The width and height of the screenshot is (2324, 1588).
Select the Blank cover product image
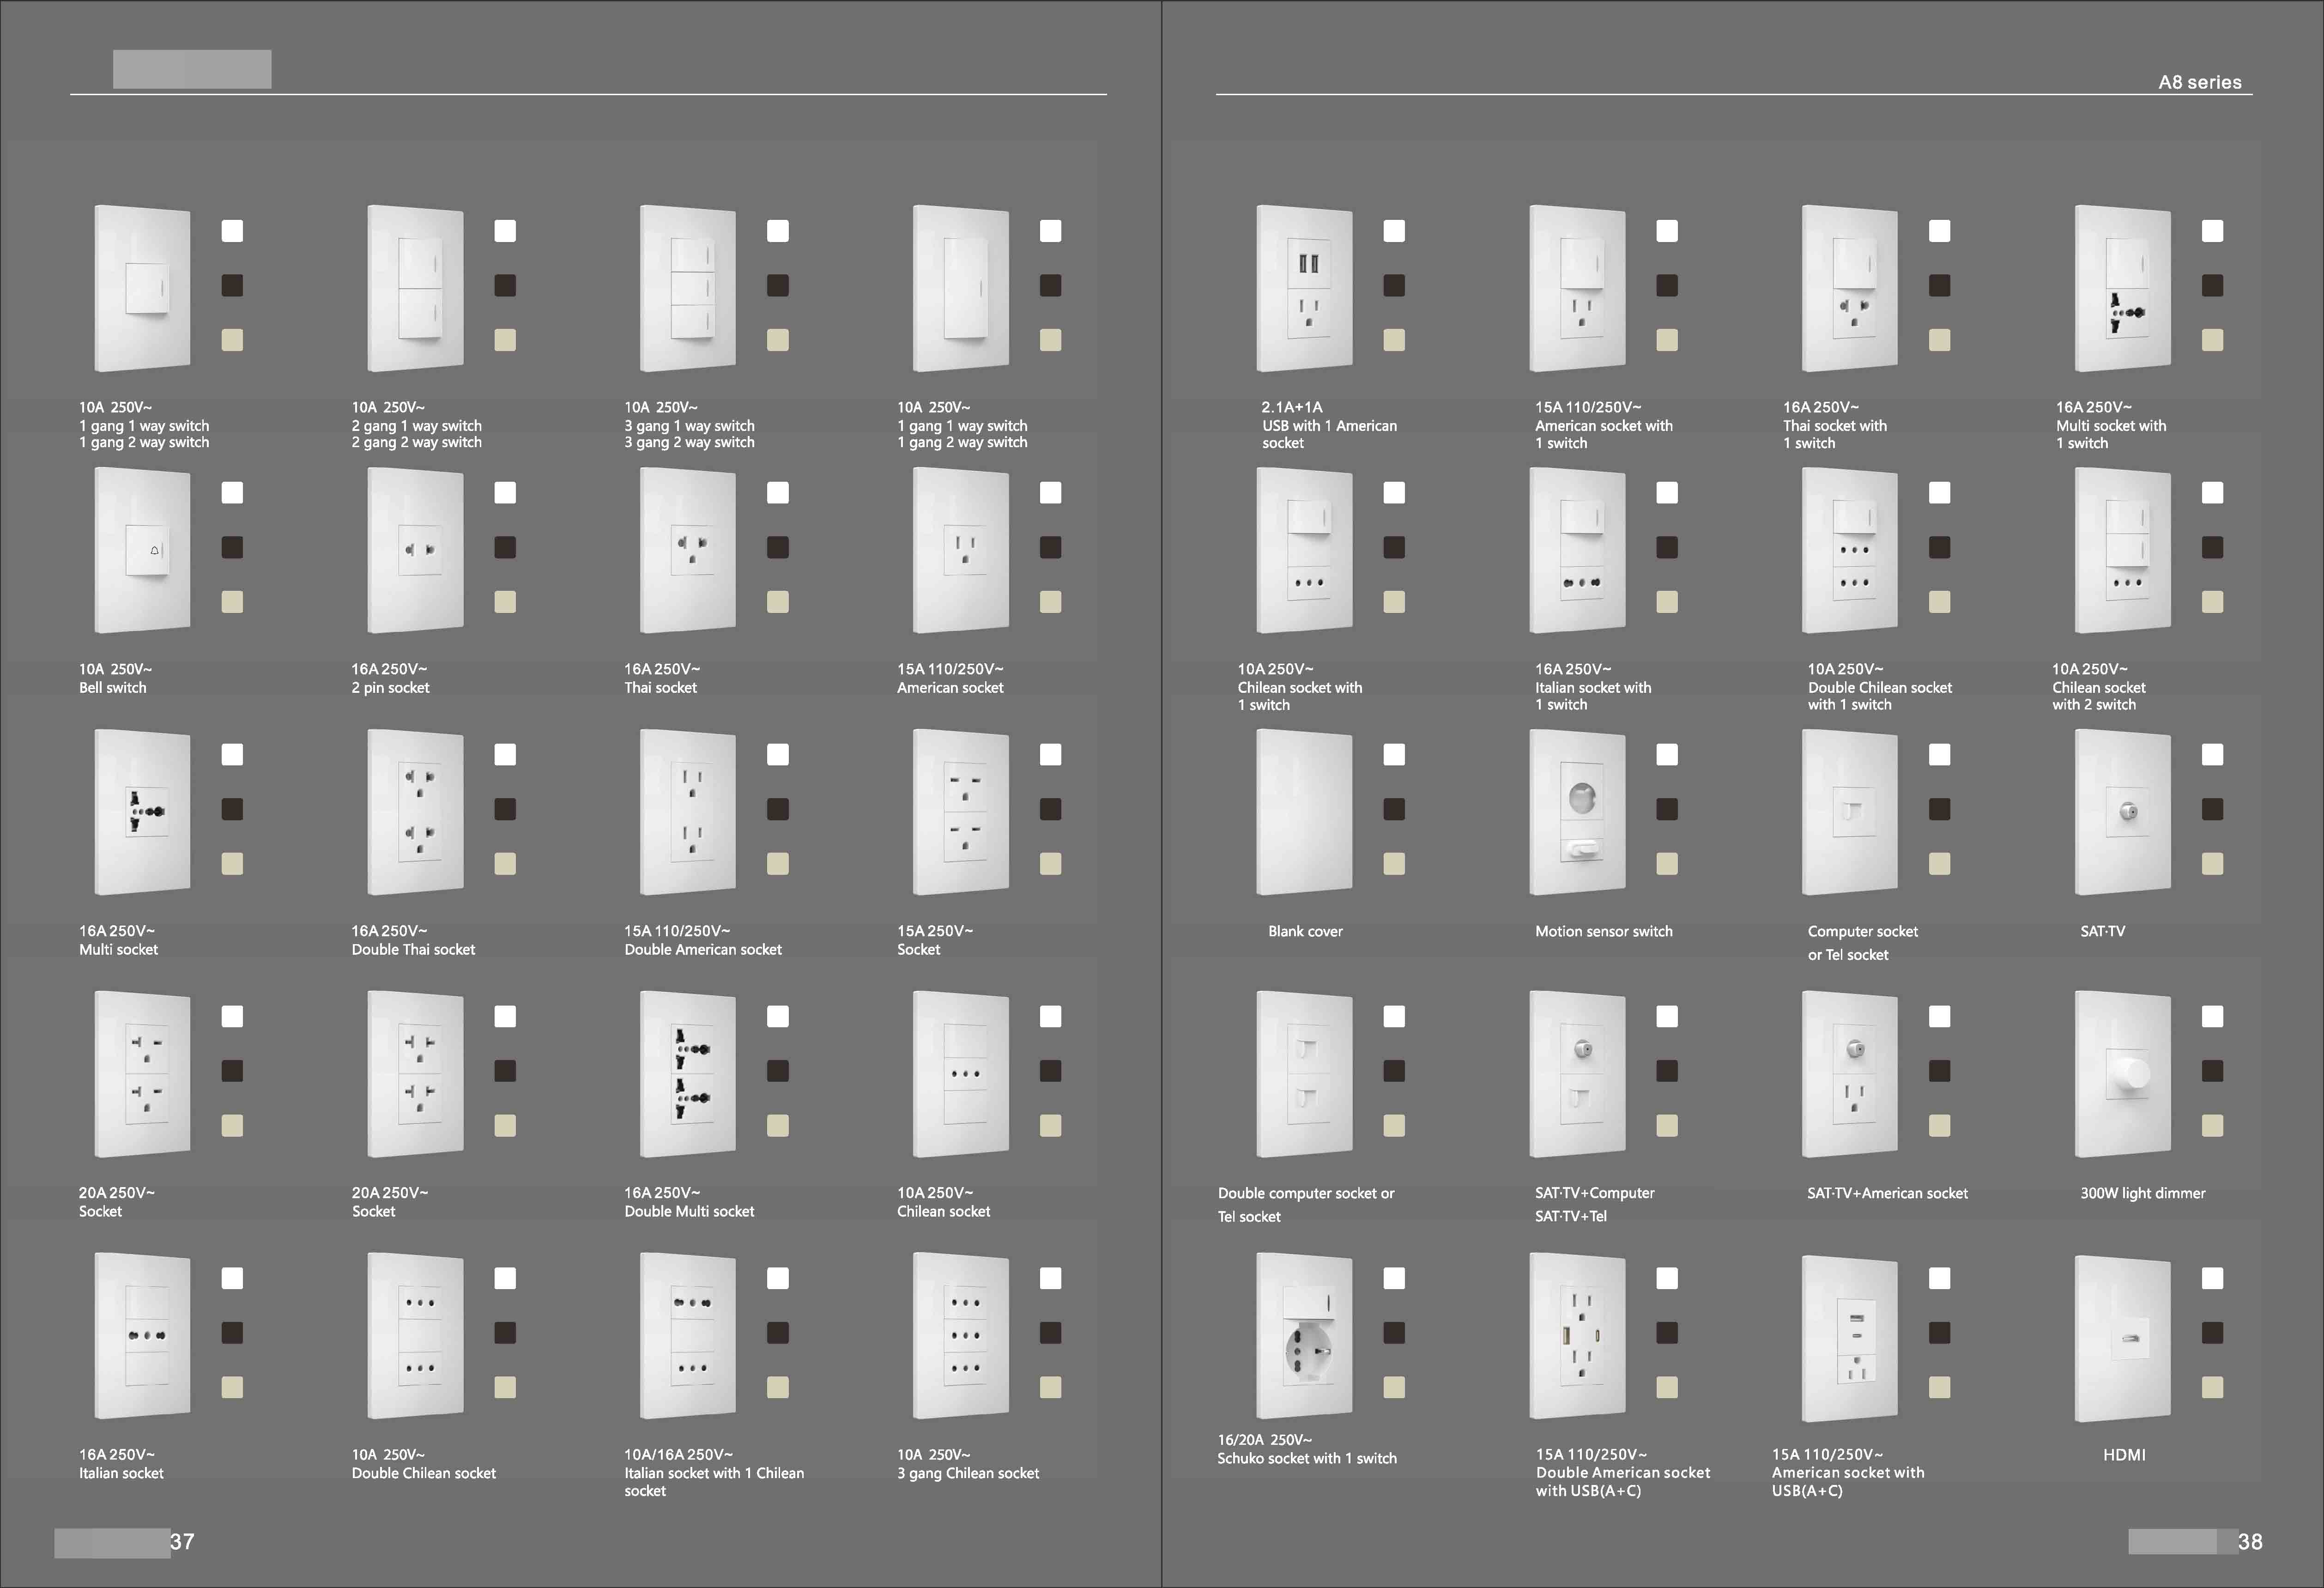[1304, 812]
